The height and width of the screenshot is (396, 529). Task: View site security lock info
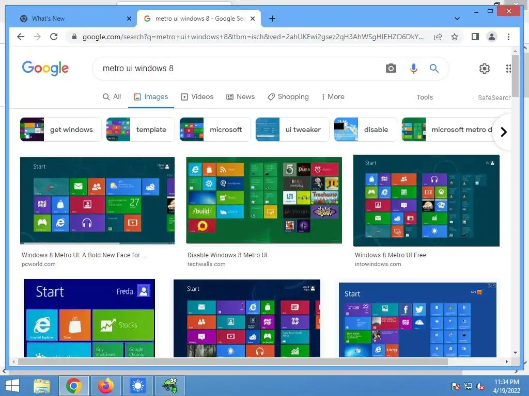pyautogui.click(x=74, y=37)
